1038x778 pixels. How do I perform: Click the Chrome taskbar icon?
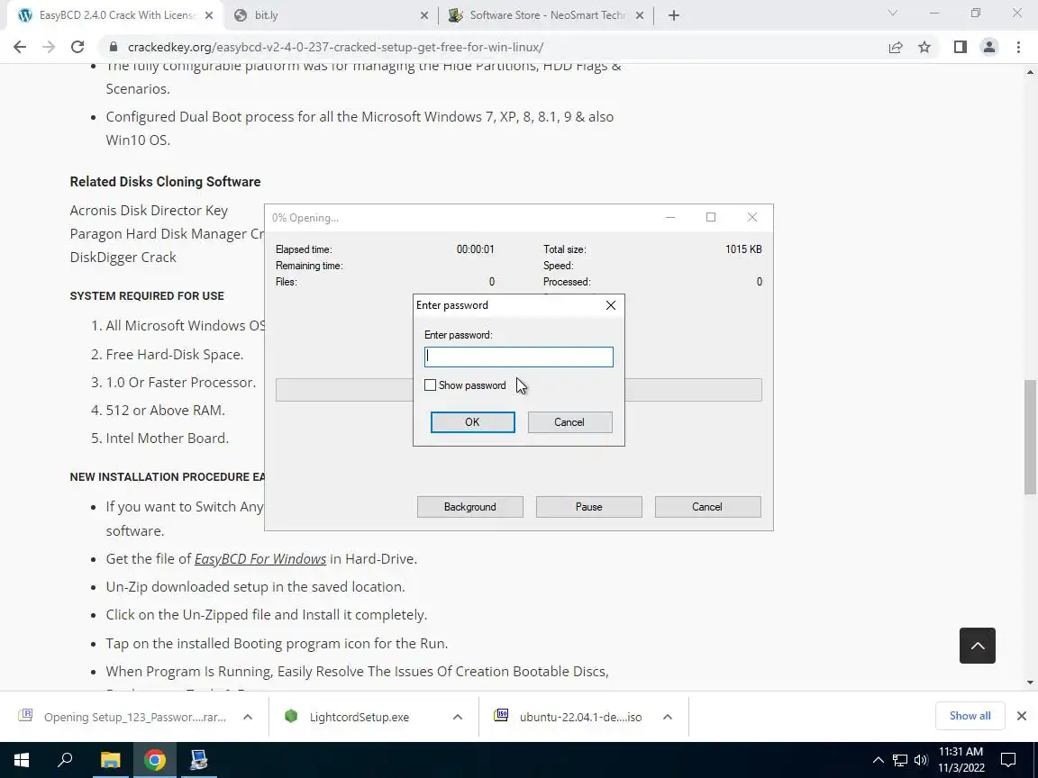pyautogui.click(x=154, y=760)
